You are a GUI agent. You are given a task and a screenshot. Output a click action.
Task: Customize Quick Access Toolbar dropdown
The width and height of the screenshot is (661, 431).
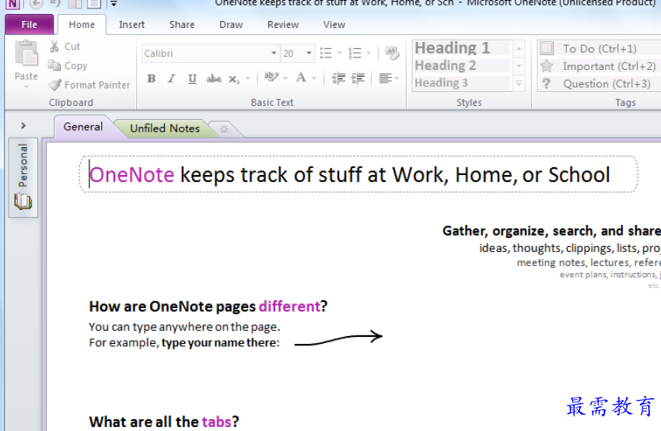point(114,4)
